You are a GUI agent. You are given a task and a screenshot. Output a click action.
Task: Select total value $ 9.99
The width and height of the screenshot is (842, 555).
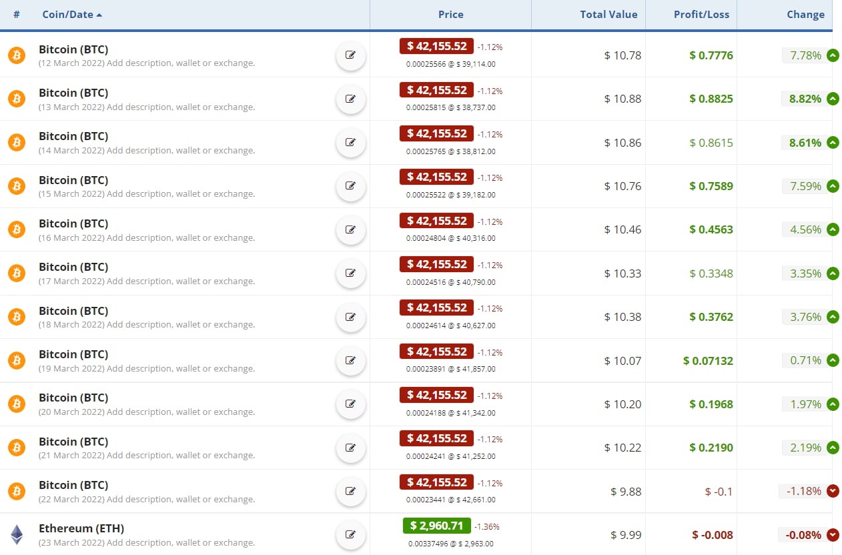tap(626, 534)
